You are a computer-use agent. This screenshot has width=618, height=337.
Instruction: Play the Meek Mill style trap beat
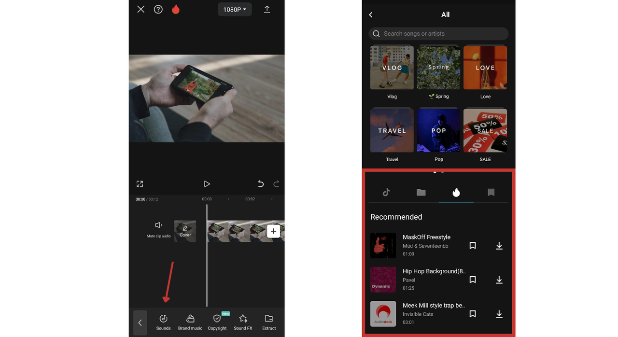point(426,314)
